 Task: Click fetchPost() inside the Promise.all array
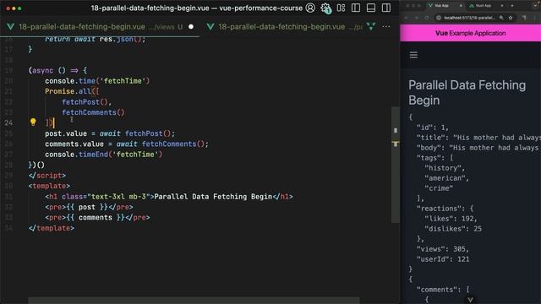(x=85, y=102)
